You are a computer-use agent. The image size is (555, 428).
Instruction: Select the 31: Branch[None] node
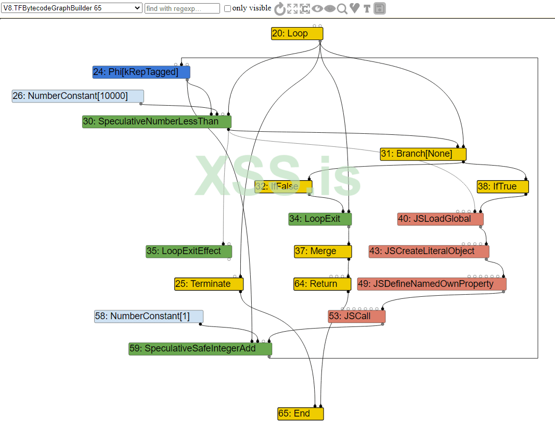click(x=423, y=154)
